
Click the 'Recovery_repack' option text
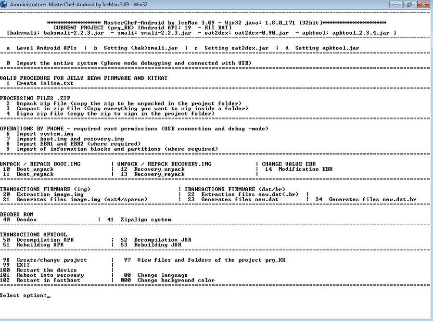coord(159,174)
